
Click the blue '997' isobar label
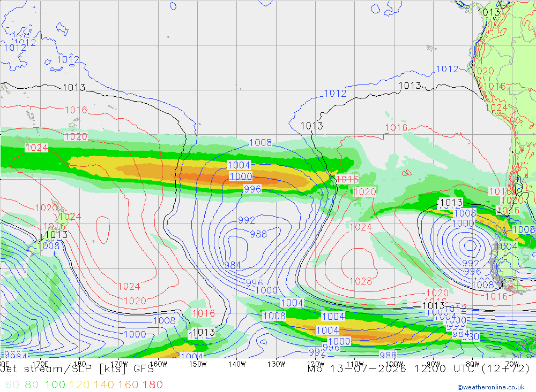471,263
